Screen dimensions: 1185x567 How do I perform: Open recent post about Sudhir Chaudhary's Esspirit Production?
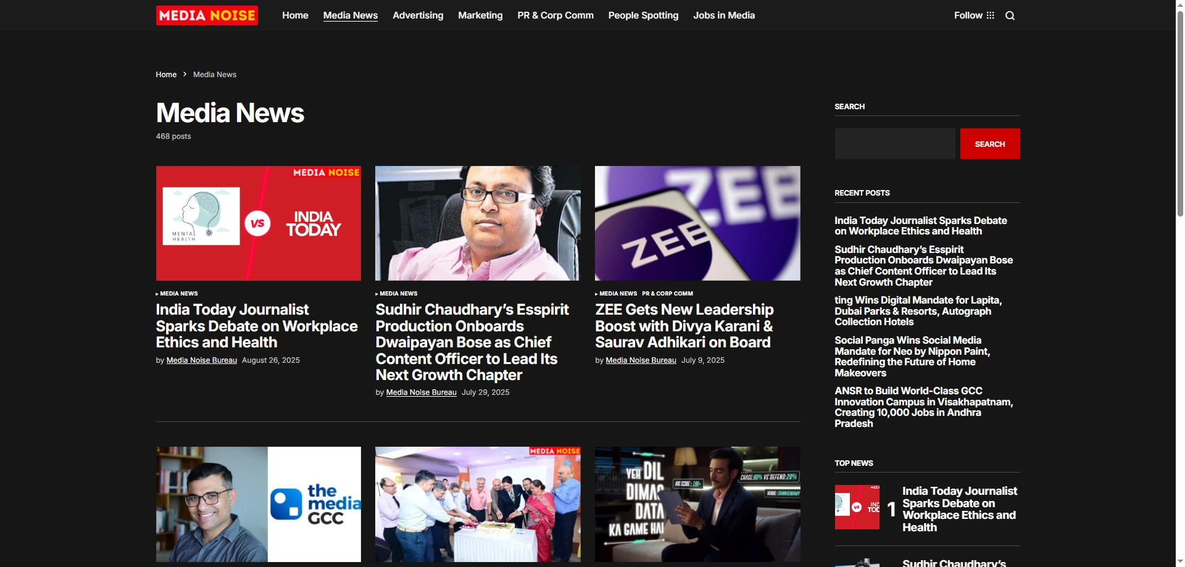click(x=924, y=266)
